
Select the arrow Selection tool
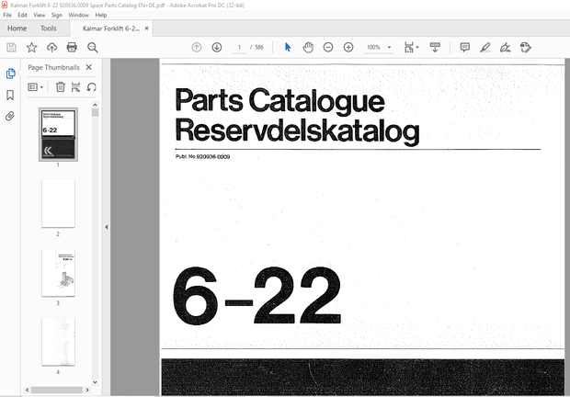coord(288,47)
